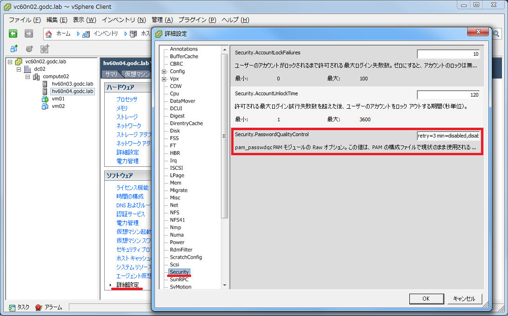Click the Tasks icon in status bar
This screenshot has height=316, width=508.
pos(12,307)
